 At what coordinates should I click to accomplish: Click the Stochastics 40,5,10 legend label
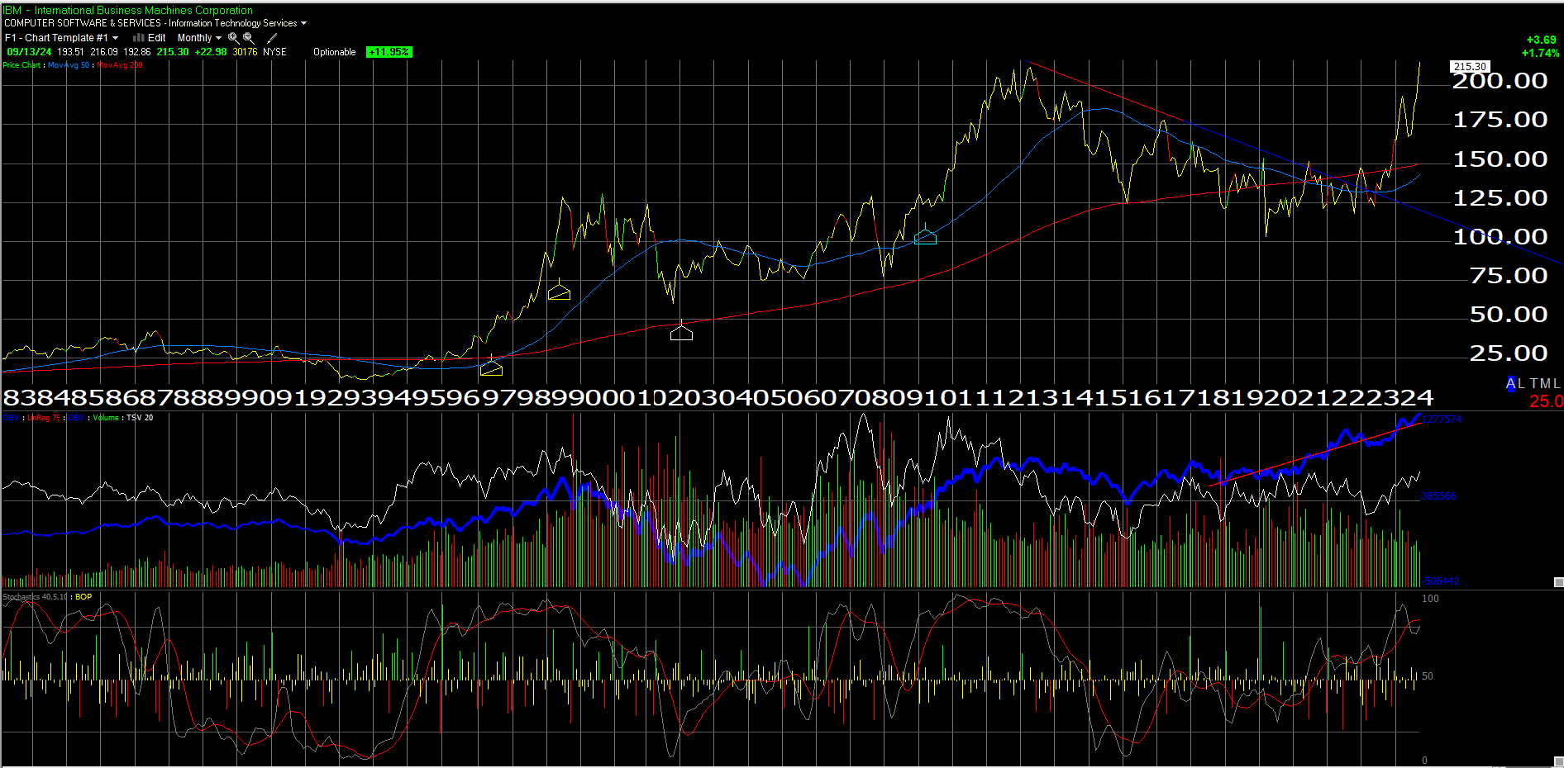pos(36,596)
